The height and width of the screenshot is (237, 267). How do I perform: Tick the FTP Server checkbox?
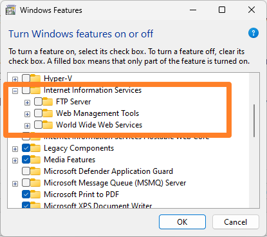click(x=38, y=102)
